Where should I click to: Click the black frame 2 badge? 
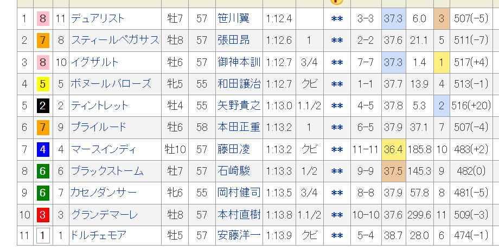(43, 105)
